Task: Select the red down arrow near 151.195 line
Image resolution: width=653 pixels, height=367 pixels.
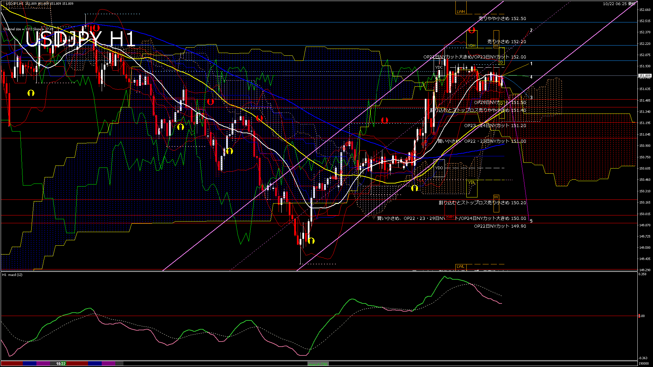Action: 385,120
